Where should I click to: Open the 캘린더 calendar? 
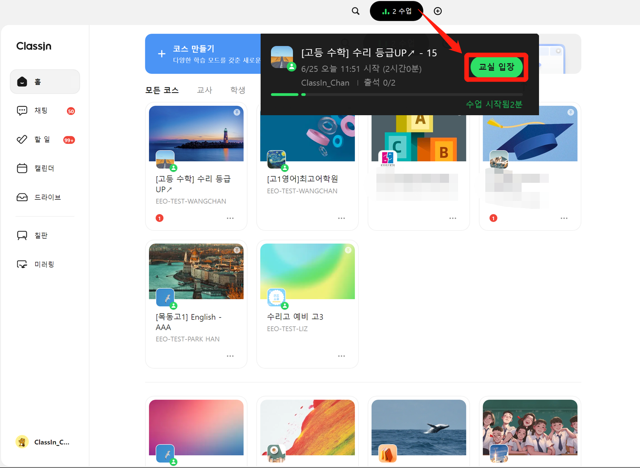click(x=45, y=168)
